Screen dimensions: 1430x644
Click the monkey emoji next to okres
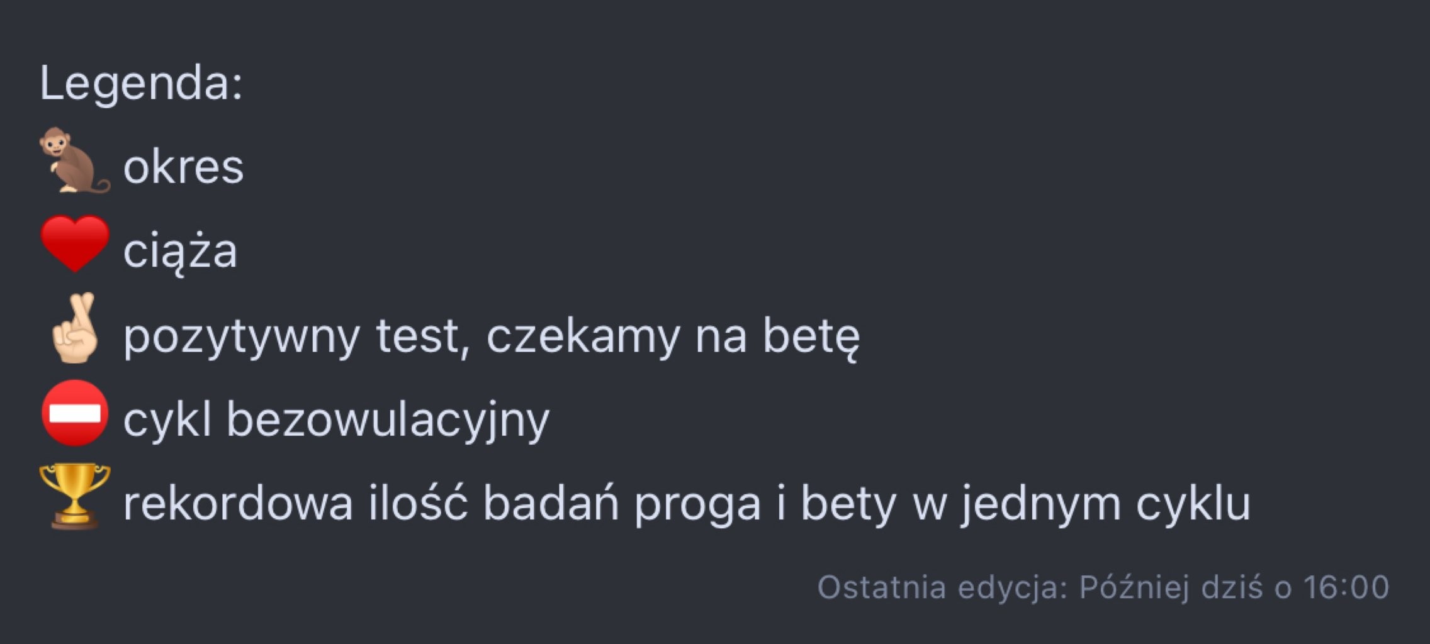coord(74,160)
